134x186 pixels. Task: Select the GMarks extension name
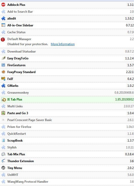[13, 86]
